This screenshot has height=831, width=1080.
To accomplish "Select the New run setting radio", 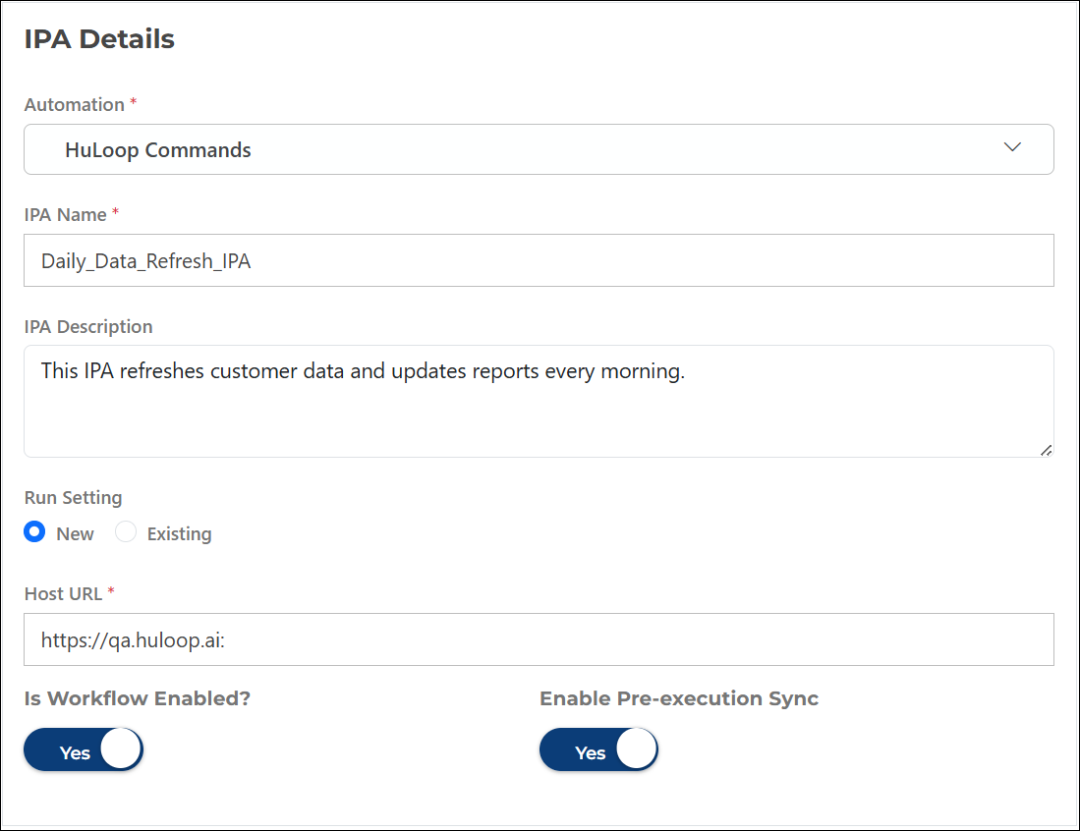I will pos(34,532).
